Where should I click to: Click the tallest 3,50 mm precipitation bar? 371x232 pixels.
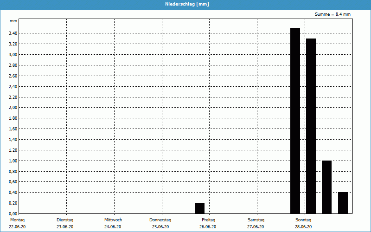[x=295, y=121]
